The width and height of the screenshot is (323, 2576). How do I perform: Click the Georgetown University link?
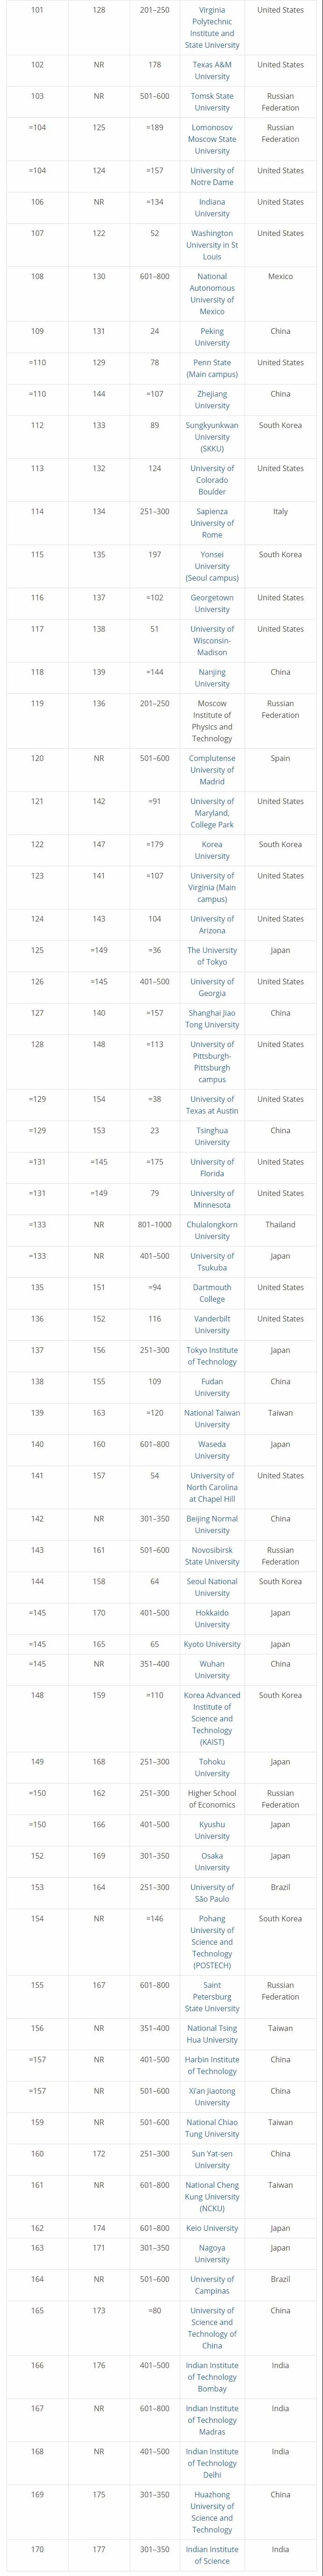click(211, 603)
